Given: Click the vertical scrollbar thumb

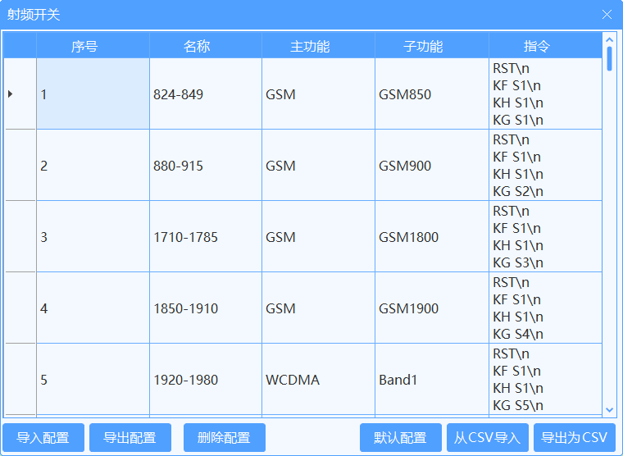Looking at the screenshot, I should coord(609,59).
